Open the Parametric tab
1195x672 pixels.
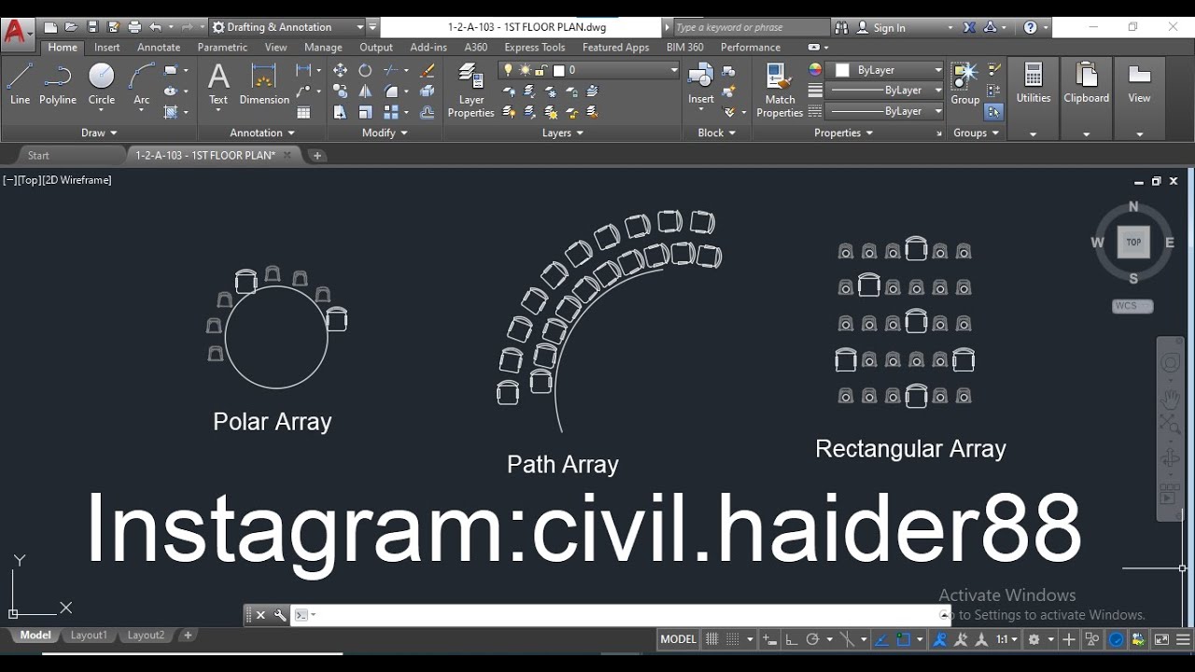(x=222, y=47)
